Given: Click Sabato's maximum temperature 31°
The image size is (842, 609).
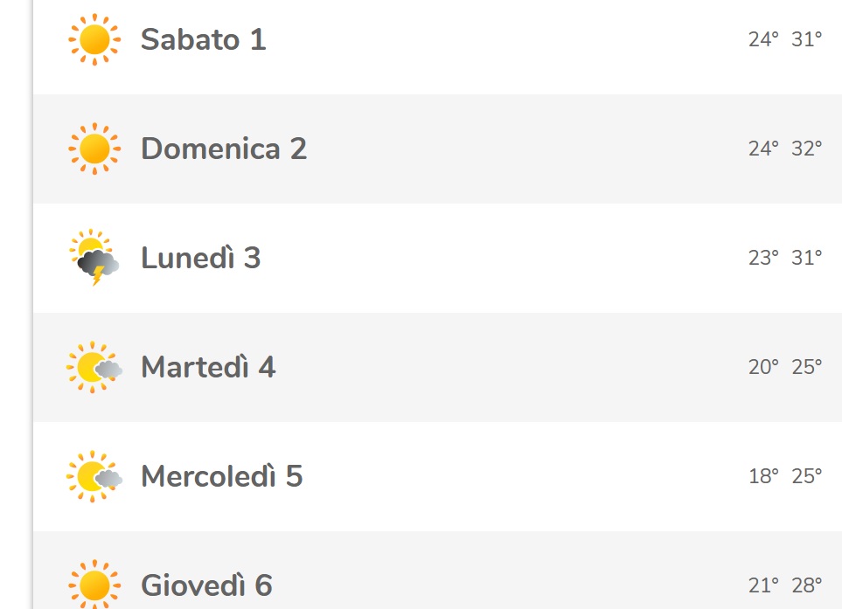Looking at the screenshot, I should click(806, 40).
